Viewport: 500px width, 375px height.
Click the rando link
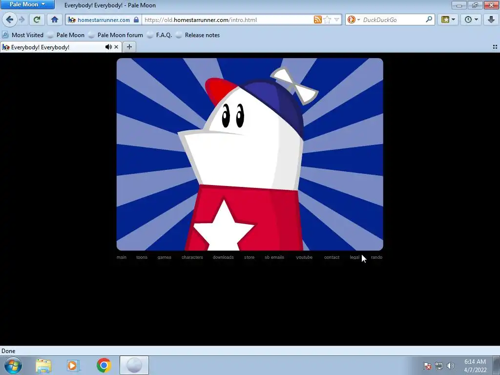tap(376, 257)
